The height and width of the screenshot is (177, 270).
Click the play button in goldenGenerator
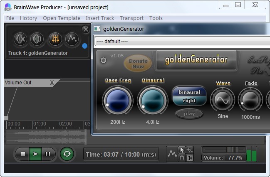click(x=189, y=113)
